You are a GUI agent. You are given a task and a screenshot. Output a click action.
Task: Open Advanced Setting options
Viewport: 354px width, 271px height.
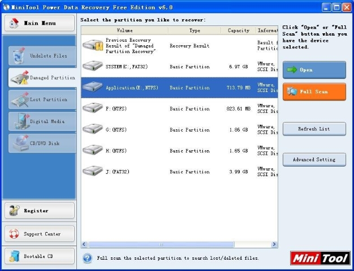[x=314, y=160]
